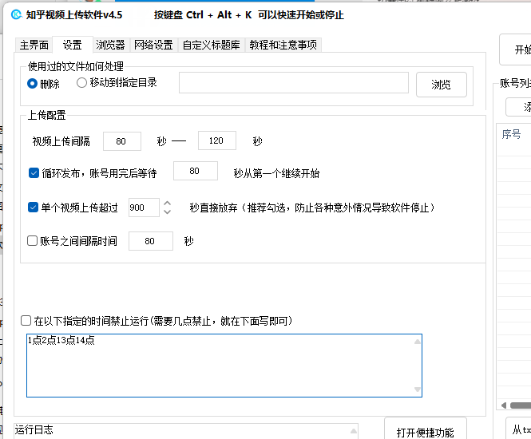Click the 添加 button under account list
Screen dimensions: 531x439
(x=519, y=107)
